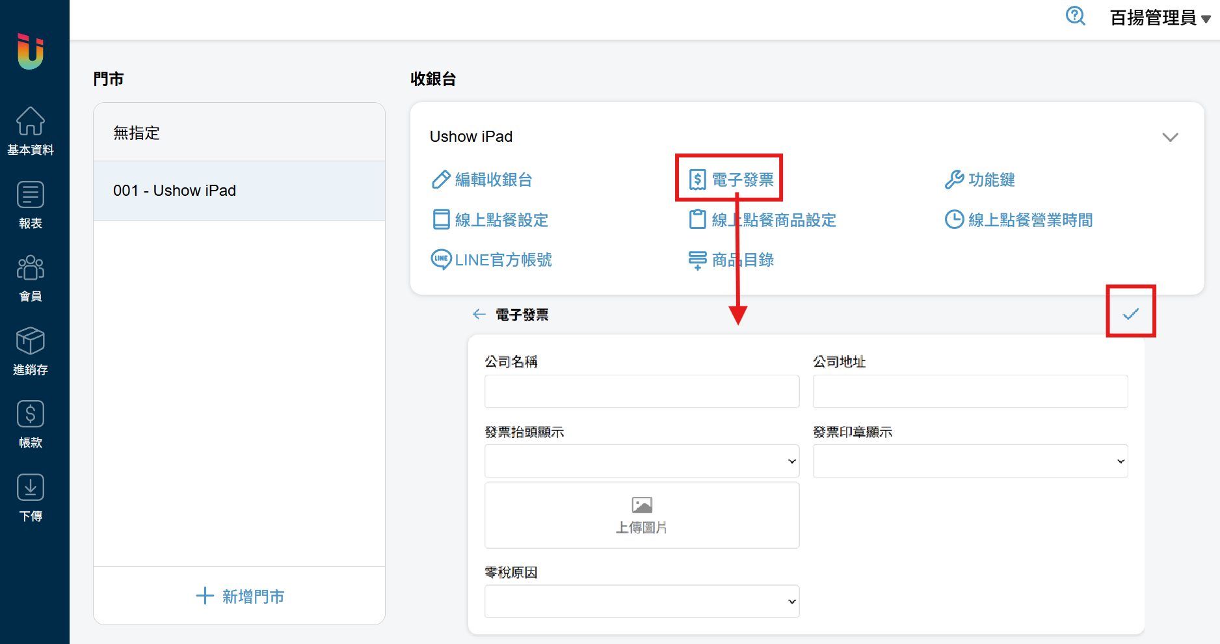Go to the 會員 members section
The image size is (1220, 644).
coord(31,278)
